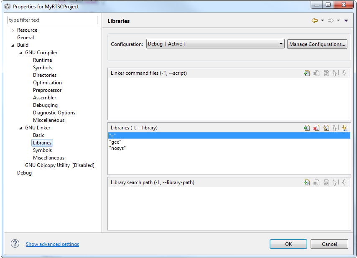Image resolution: width=357 pixels, height=258 pixels.
Task: Move the selected library up
Action: [x=336, y=128]
